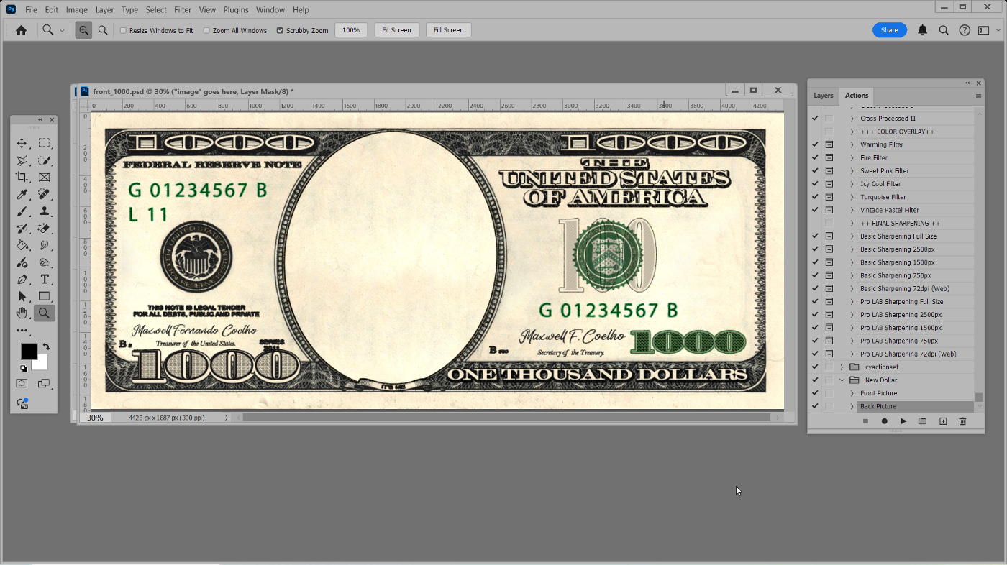Expand the cyactionset folder

(x=842, y=367)
